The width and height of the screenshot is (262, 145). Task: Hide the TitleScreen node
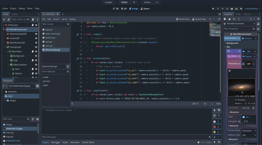36,25
